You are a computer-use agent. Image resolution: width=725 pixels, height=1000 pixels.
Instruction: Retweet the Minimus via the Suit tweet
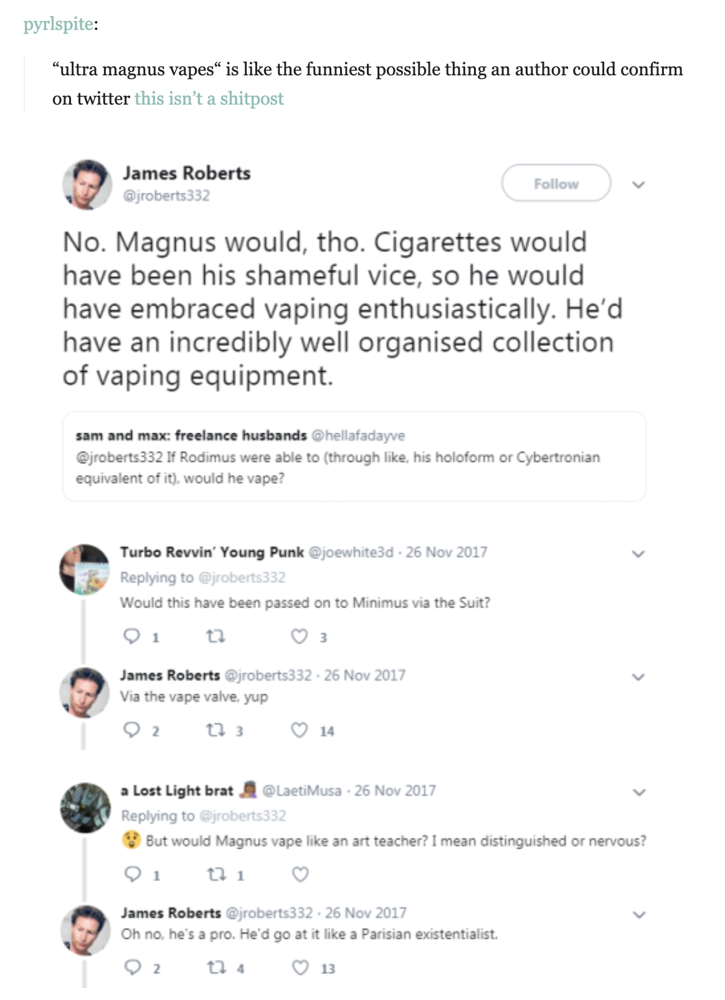(215, 636)
